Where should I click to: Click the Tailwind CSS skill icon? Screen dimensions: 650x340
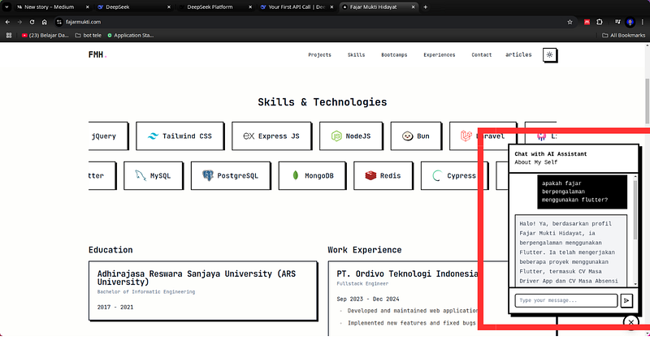pyautogui.click(x=153, y=136)
